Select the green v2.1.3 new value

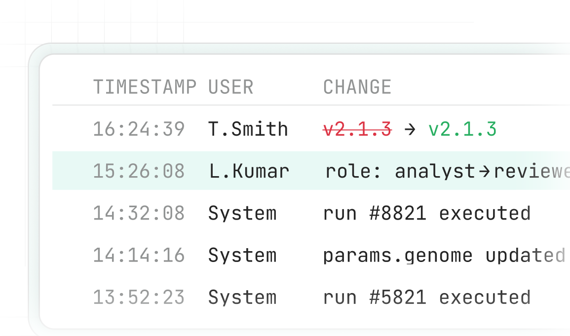[462, 129]
